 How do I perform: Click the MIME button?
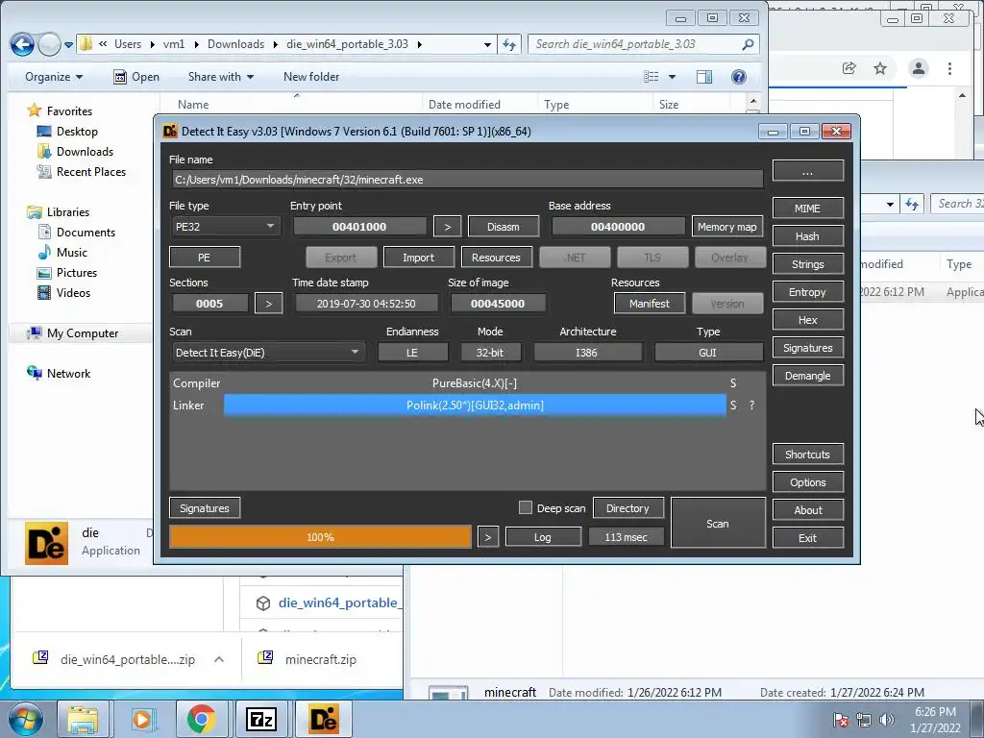pos(807,209)
